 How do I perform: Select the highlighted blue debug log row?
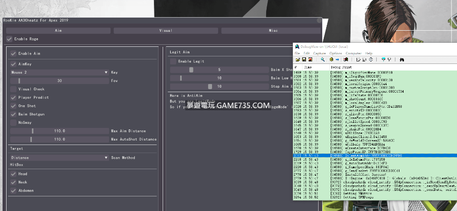pos(374,156)
